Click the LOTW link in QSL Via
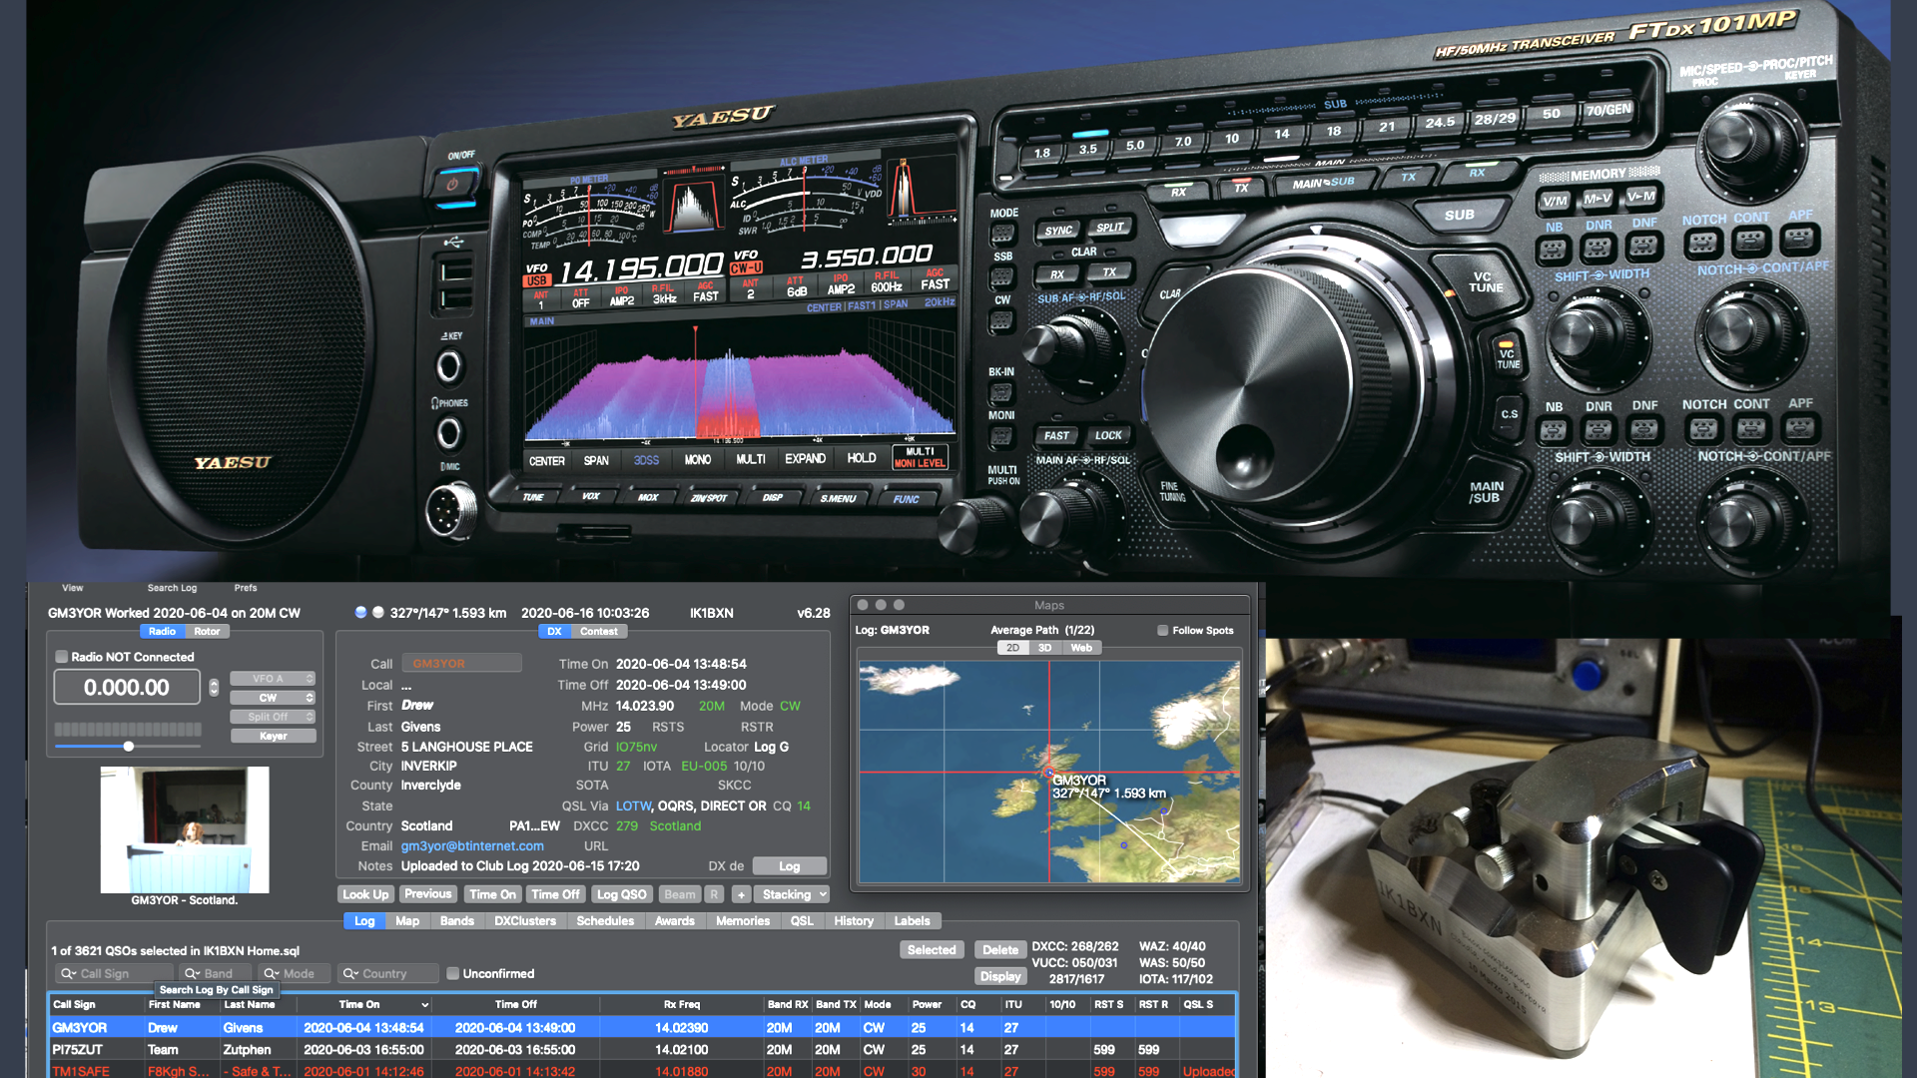The image size is (1917, 1078). (633, 806)
